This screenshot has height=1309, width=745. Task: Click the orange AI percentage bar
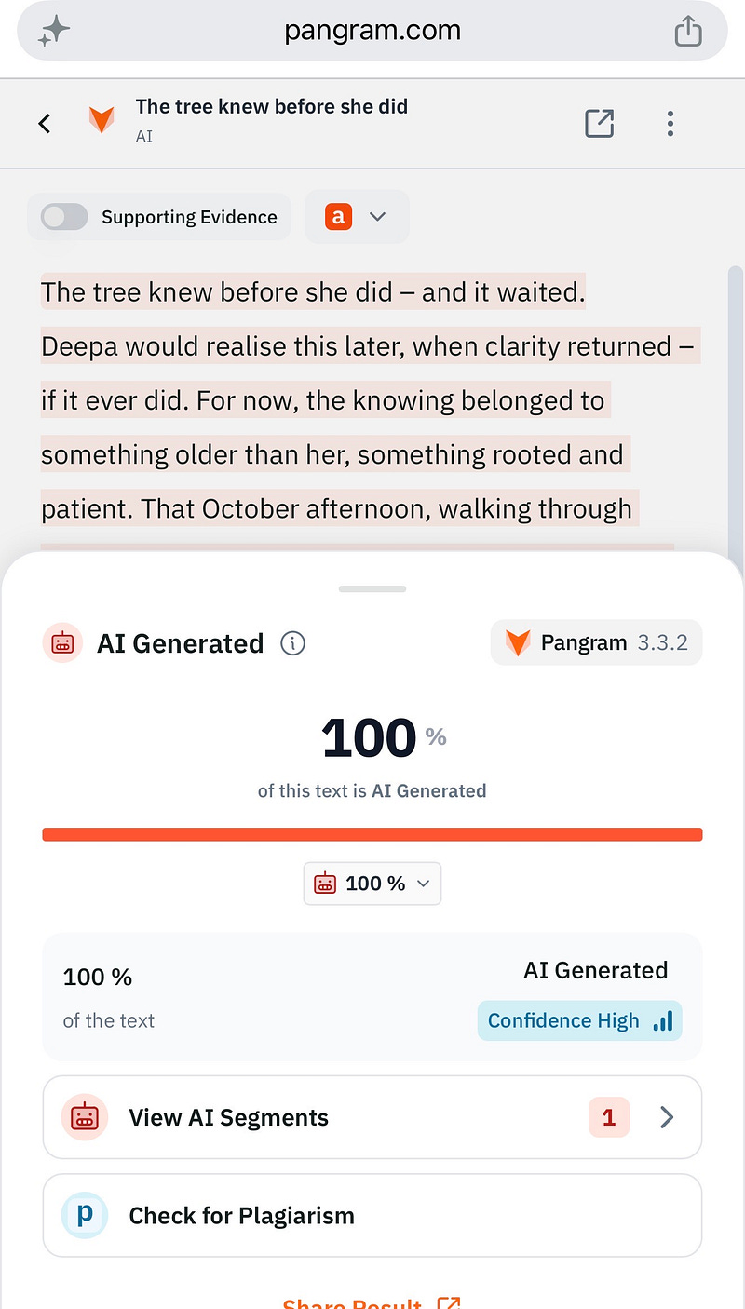[x=372, y=834]
